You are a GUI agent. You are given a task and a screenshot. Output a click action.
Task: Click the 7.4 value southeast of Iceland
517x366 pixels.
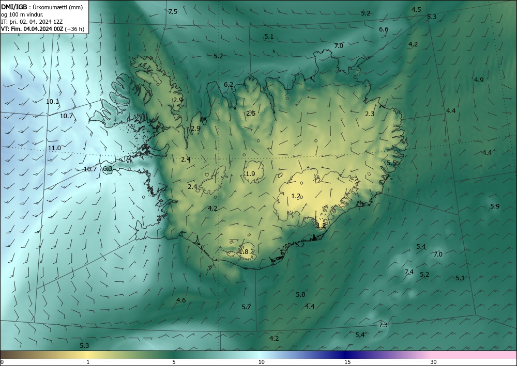pos(409,272)
